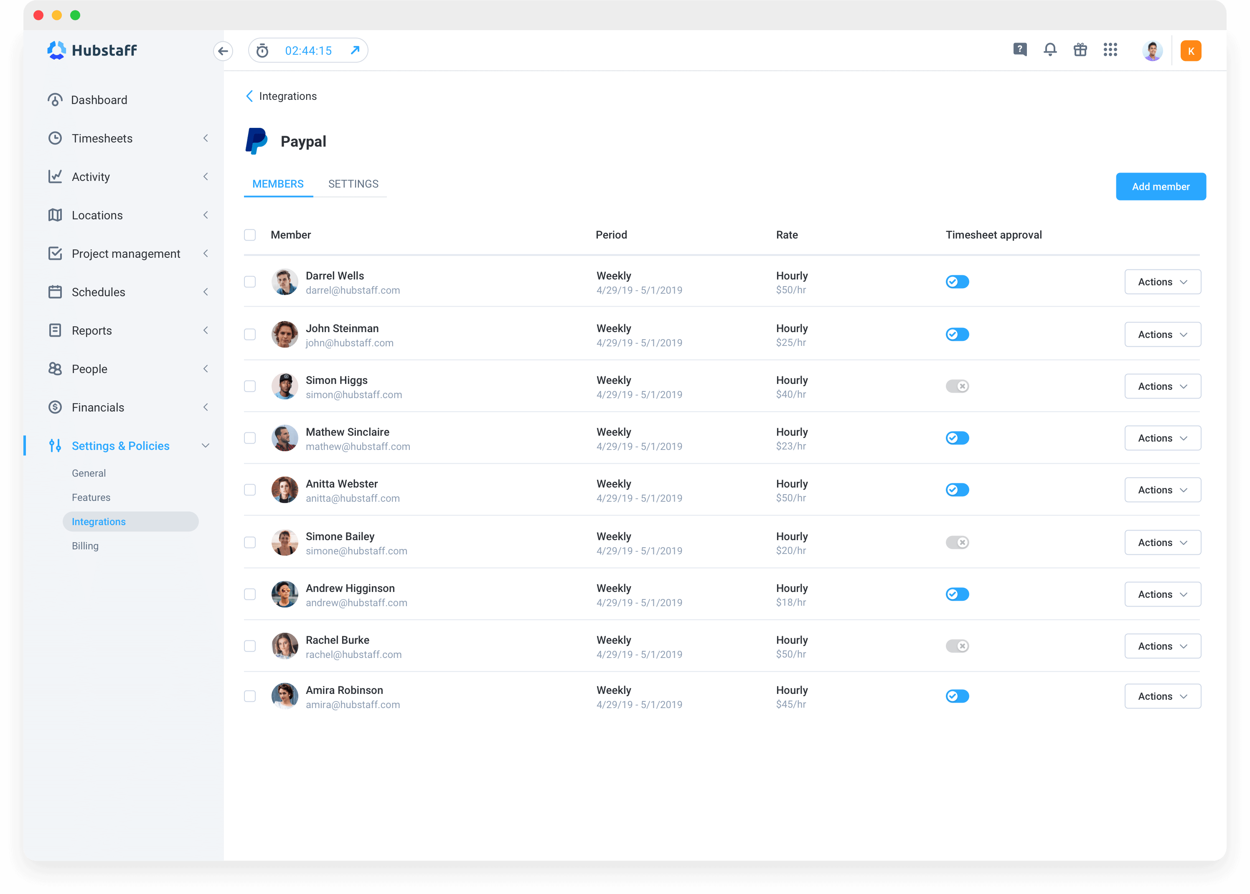Check the checkbox next to Anitta Webster
The height and width of the screenshot is (894, 1250).
tap(250, 489)
